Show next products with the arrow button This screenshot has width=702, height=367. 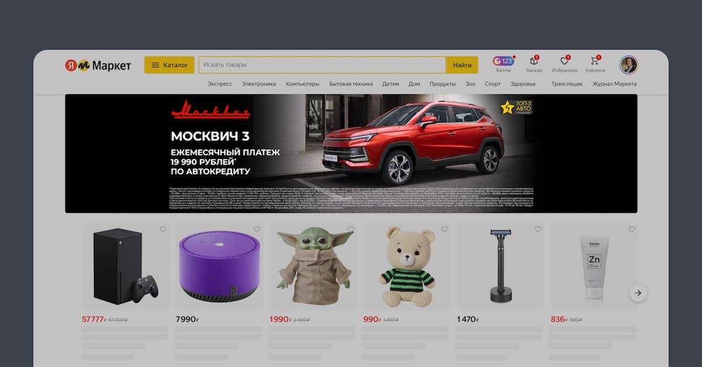(x=638, y=293)
